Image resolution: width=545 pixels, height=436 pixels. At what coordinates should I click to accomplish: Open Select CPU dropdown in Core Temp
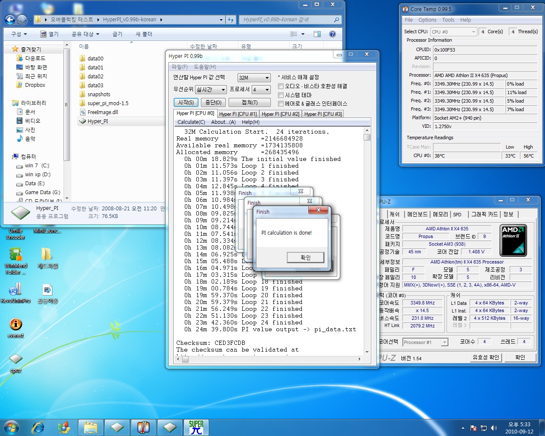(453, 32)
